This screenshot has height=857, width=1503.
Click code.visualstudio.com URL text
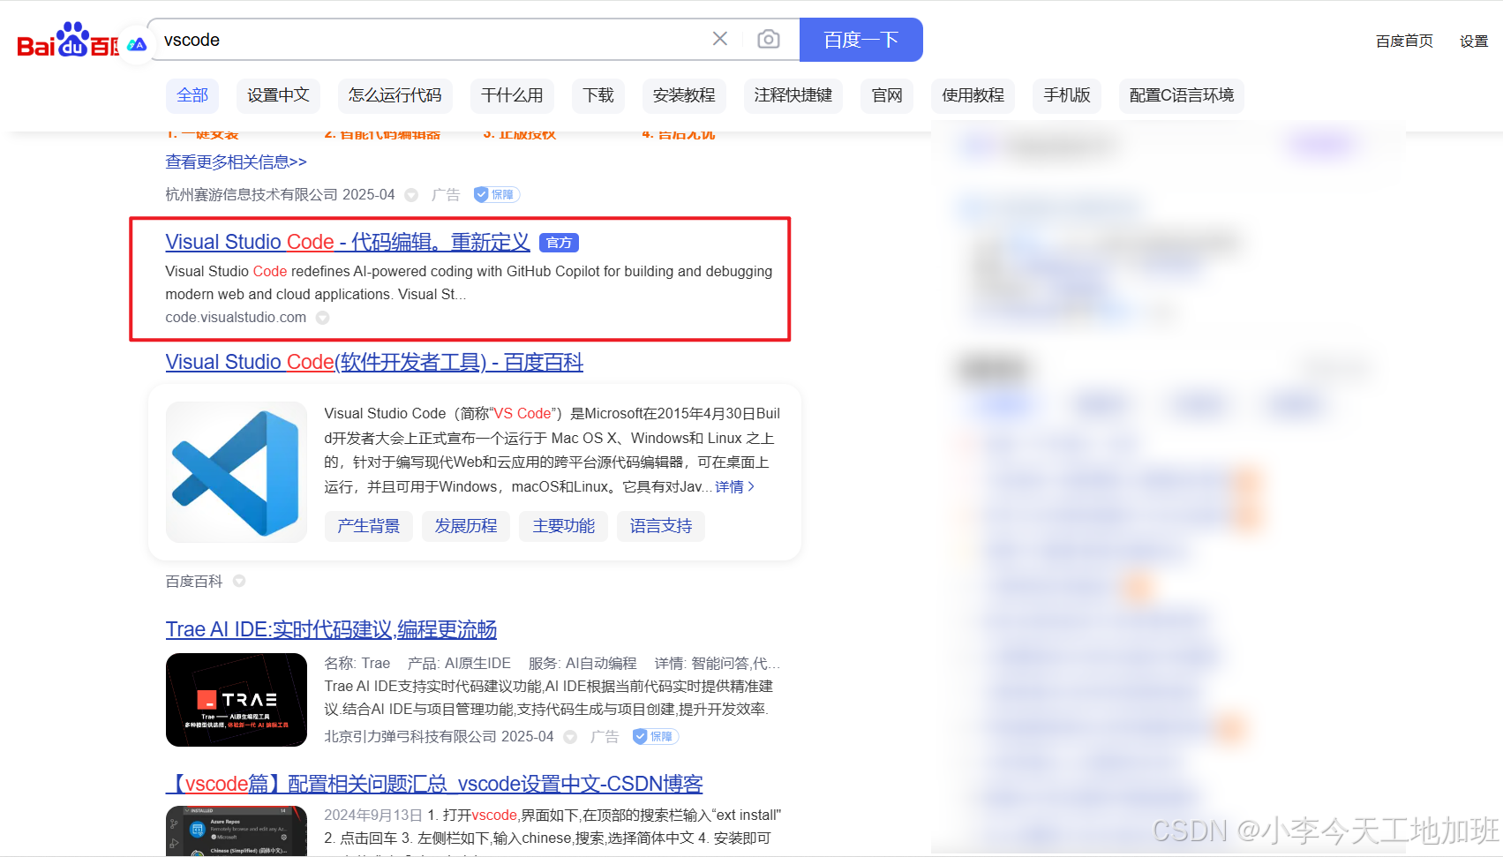(236, 318)
